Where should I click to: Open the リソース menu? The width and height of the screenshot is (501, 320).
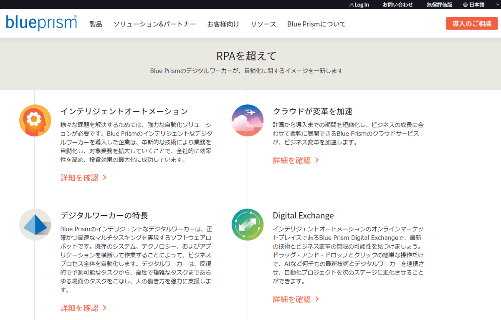click(x=263, y=24)
